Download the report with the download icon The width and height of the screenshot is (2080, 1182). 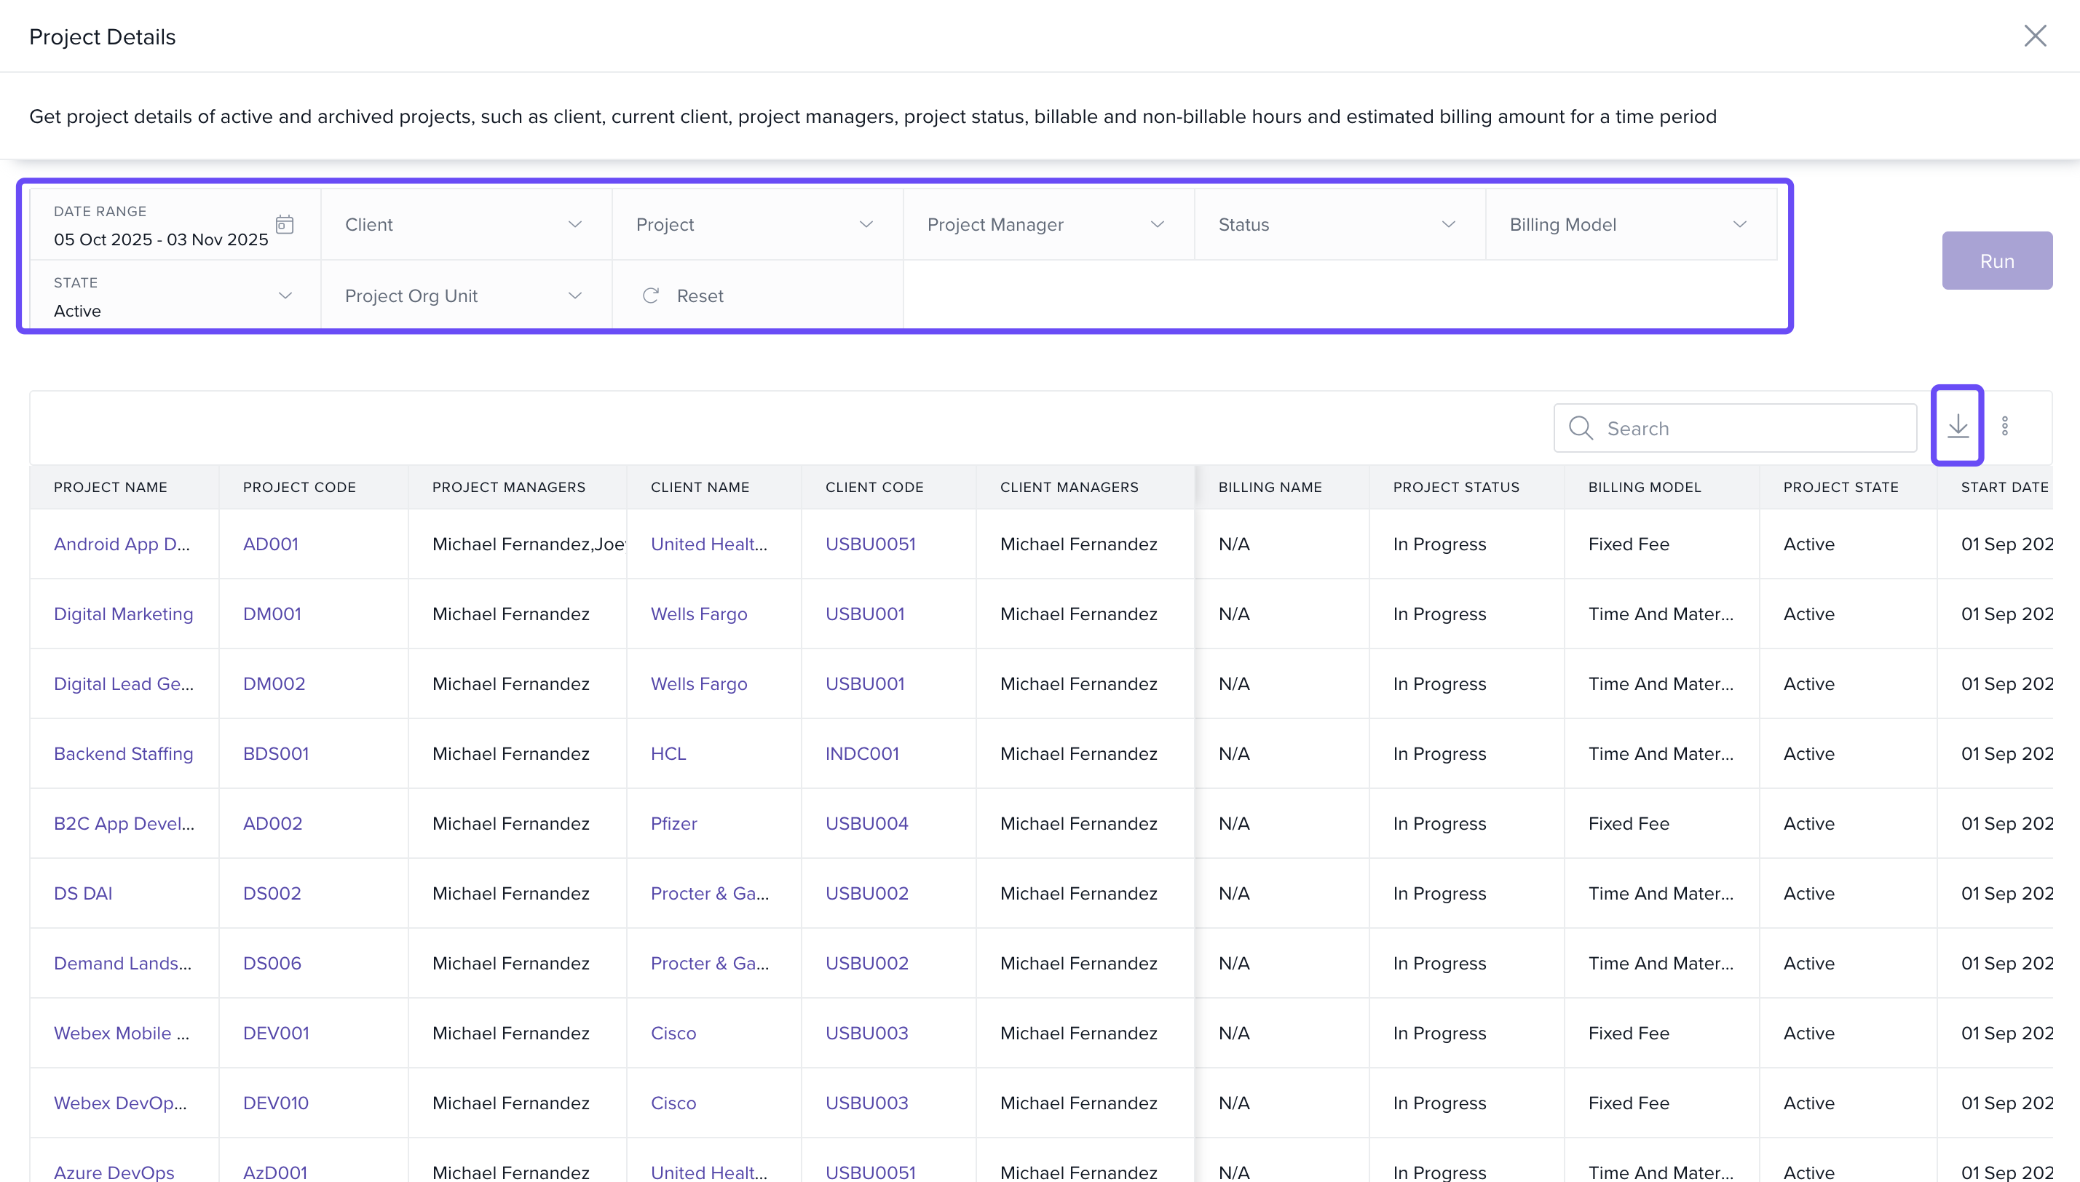pos(1958,425)
